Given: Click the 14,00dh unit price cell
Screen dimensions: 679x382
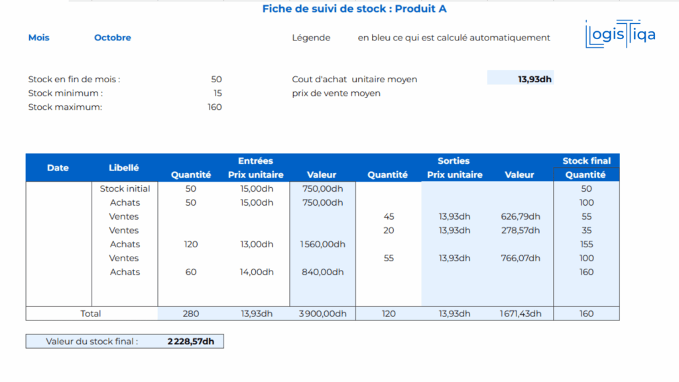Looking at the screenshot, I should (x=257, y=272).
